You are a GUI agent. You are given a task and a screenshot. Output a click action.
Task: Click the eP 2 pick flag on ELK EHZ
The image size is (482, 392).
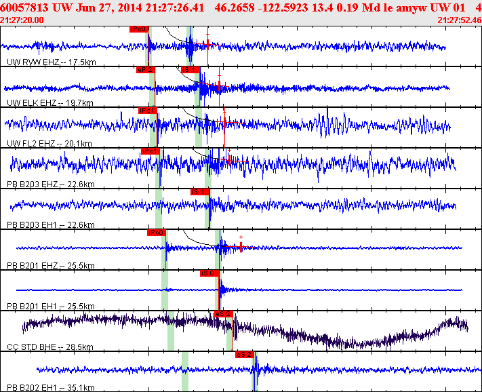[x=145, y=70]
